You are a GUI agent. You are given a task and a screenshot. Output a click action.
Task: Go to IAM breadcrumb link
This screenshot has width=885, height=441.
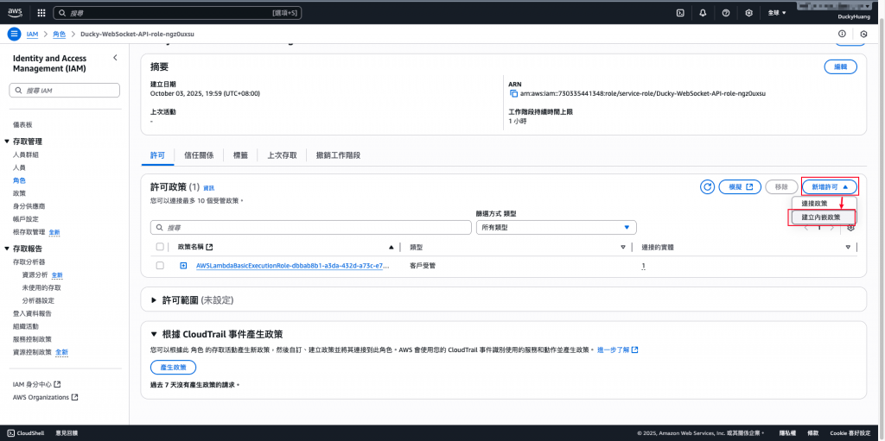pyautogui.click(x=32, y=34)
